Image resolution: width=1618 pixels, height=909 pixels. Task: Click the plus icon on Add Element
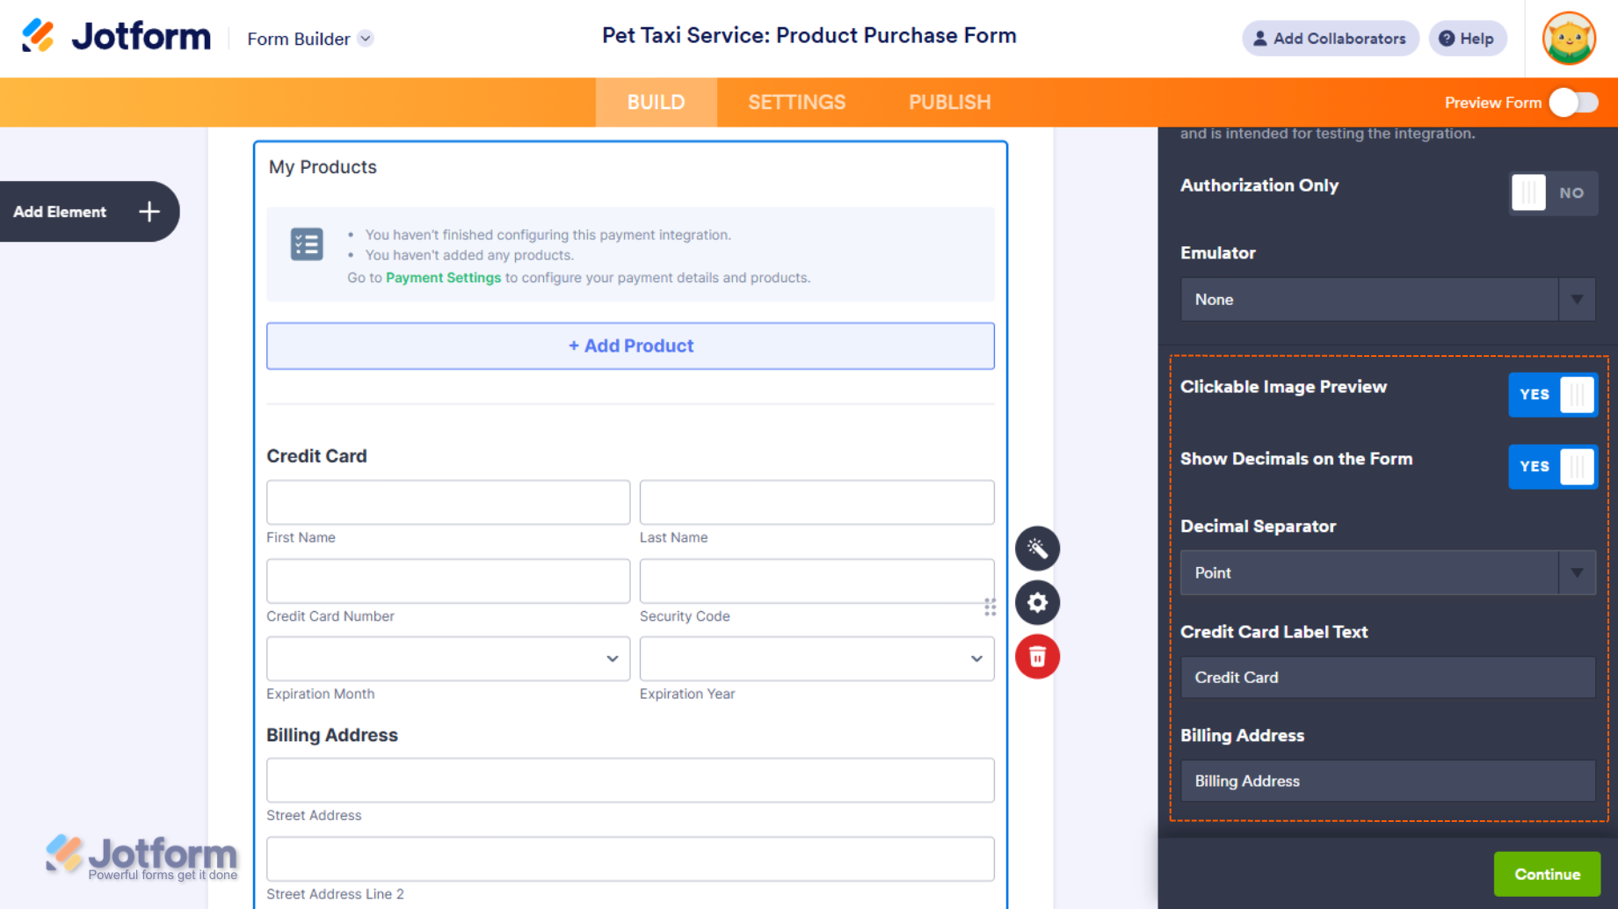pos(149,212)
